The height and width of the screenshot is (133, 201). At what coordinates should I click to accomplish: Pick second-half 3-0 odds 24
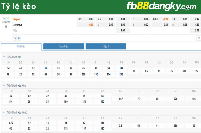coord(66,123)
